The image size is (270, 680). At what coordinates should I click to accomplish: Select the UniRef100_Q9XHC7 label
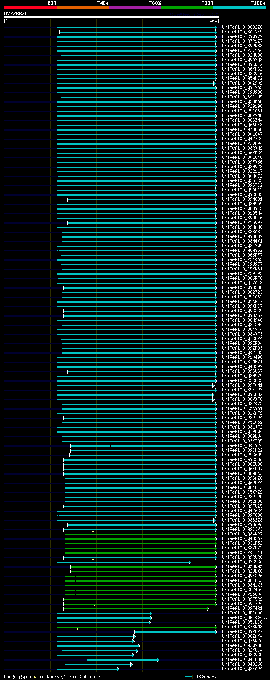tap(242, 306)
